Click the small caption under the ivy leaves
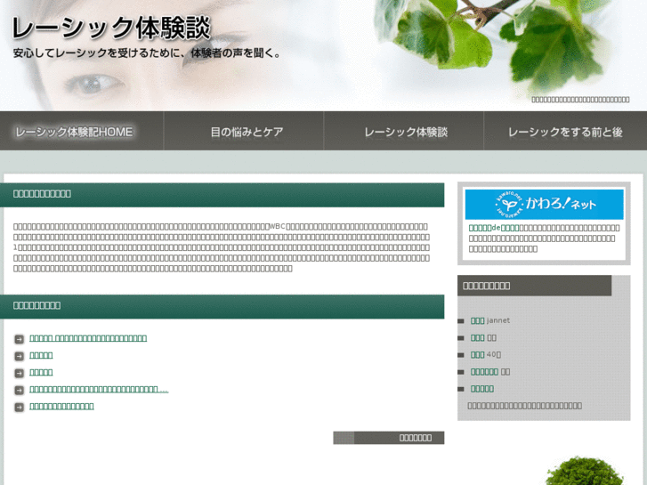The image size is (647, 485). [x=580, y=100]
